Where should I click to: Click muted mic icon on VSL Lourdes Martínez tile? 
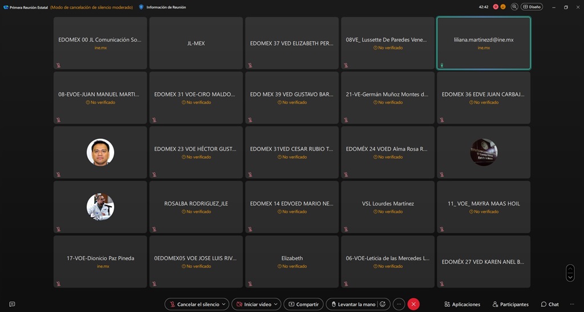(346, 229)
